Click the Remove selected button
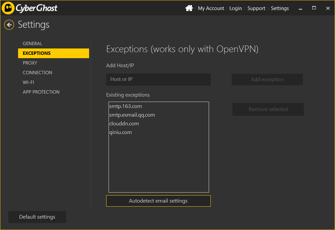Screen dimensions: 335x230 click(x=268, y=109)
